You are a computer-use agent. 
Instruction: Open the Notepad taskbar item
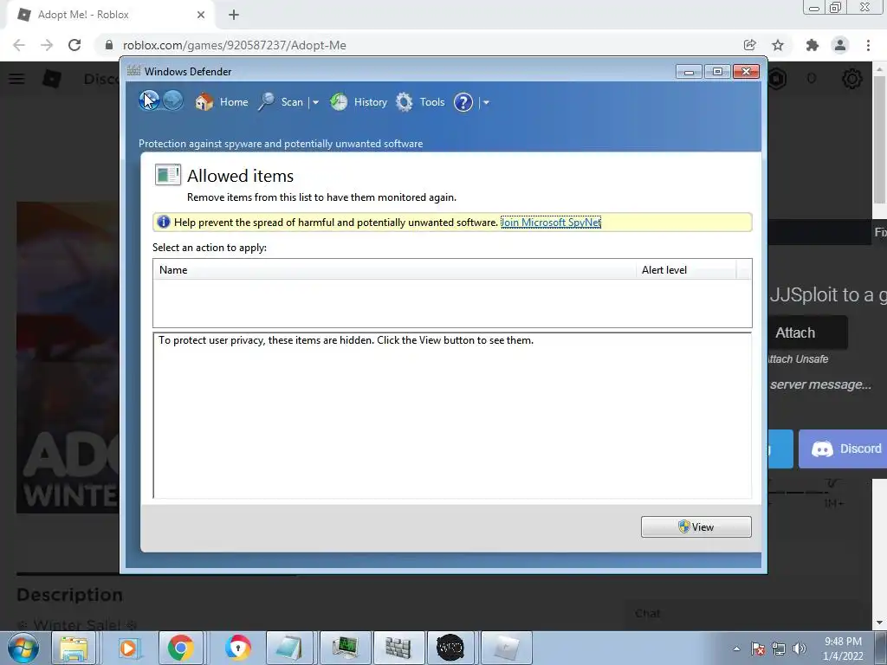290,648
